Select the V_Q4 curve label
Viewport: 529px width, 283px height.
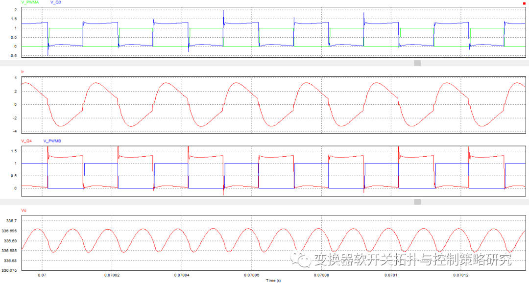pyautogui.click(x=26, y=141)
